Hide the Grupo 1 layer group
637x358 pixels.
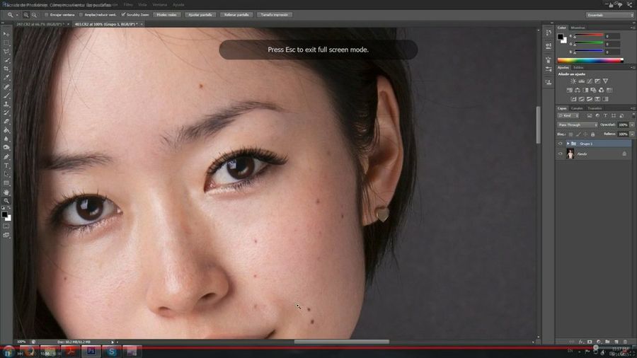tap(560, 144)
